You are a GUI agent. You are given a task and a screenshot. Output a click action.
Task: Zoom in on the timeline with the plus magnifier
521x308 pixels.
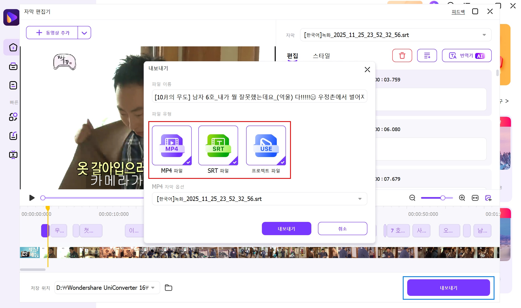pos(462,198)
